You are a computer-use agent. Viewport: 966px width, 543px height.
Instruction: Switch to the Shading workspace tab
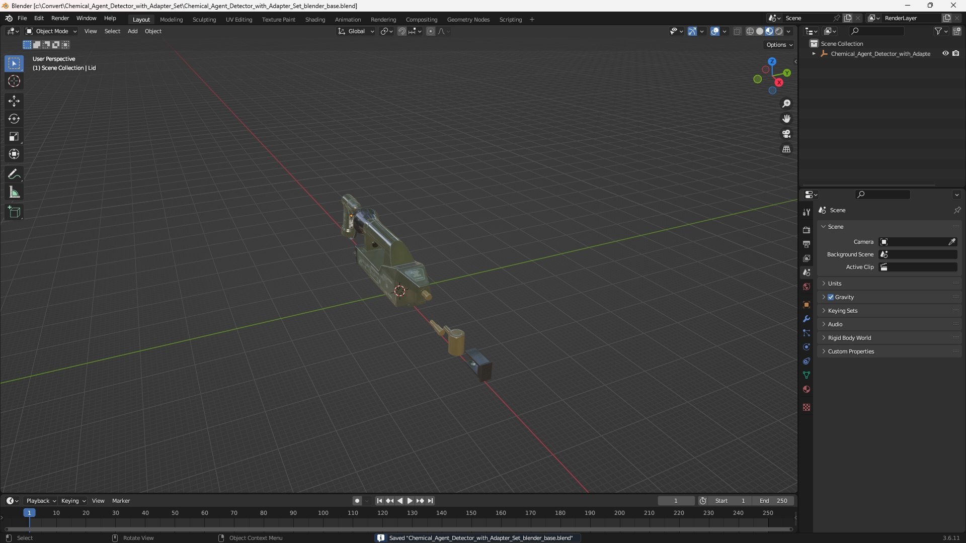(315, 20)
